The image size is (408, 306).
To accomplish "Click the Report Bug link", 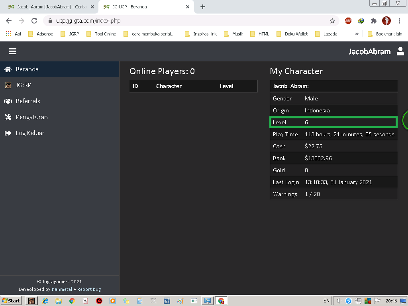I will click(x=89, y=289).
